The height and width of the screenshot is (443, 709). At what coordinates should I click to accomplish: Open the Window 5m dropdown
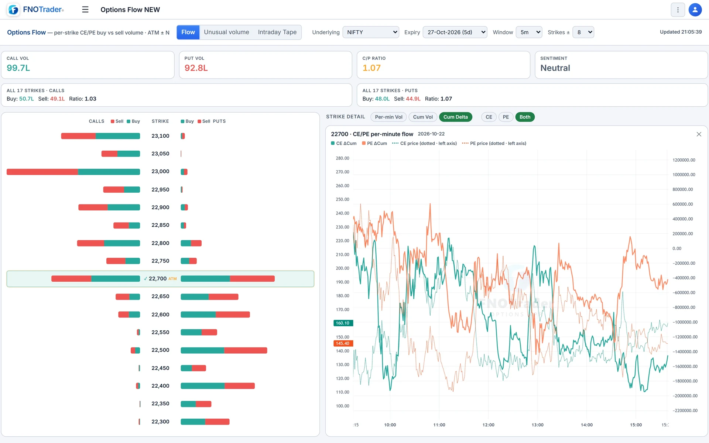[x=529, y=32]
